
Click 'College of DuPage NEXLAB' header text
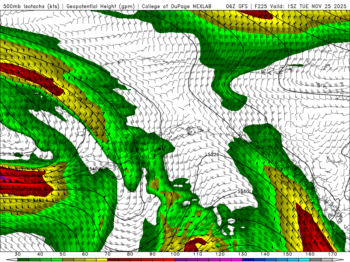[177, 6]
